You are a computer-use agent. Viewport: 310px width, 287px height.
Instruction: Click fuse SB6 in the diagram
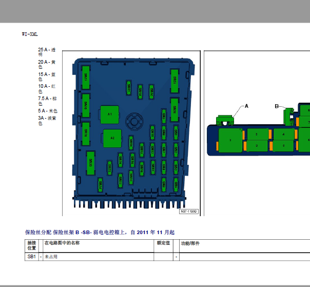tap(164, 132)
